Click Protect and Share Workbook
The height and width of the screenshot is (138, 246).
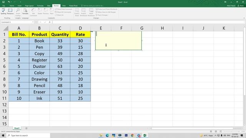point(106,9)
